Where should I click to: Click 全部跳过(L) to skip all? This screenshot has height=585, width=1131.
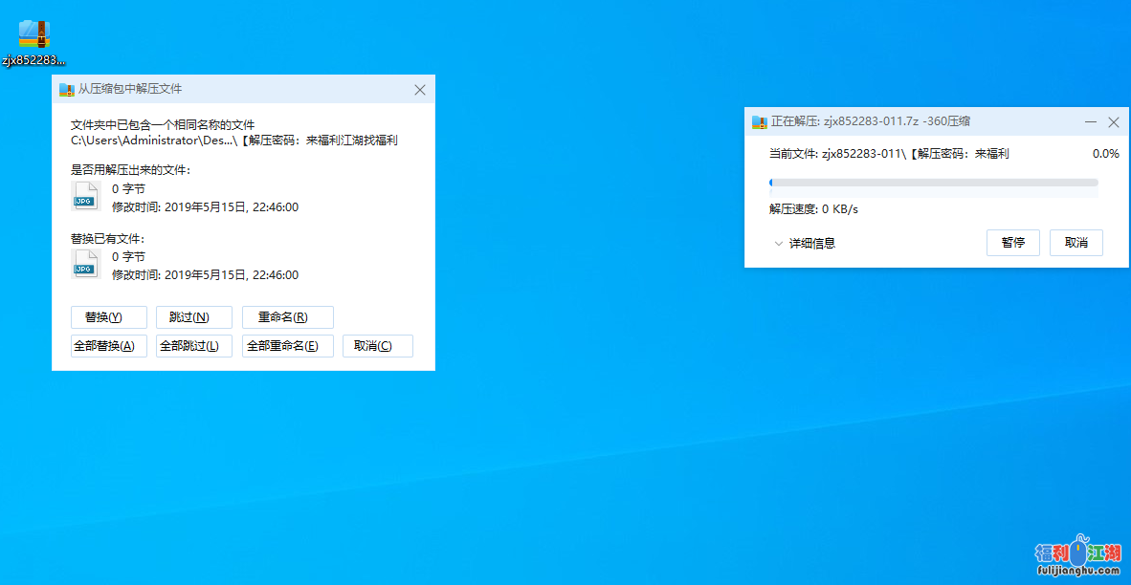pos(193,346)
